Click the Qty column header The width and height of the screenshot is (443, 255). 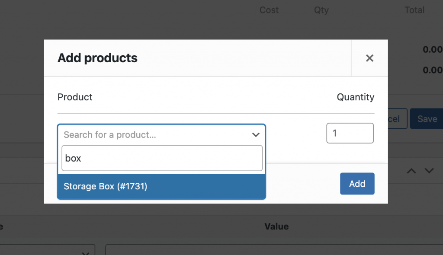pos(321,10)
